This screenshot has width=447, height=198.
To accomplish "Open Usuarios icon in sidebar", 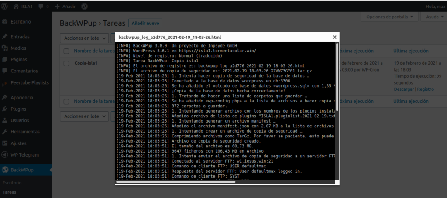I will click(x=4, y=120).
